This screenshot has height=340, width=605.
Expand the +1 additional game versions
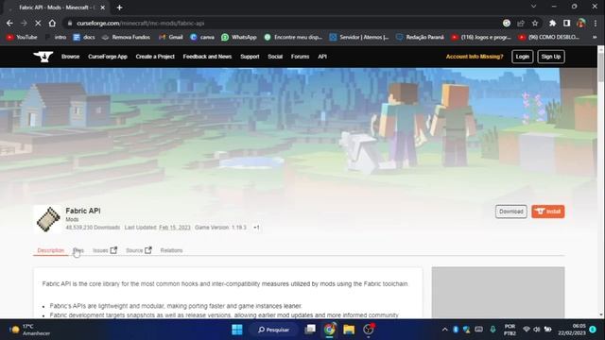[x=256, y=228]
